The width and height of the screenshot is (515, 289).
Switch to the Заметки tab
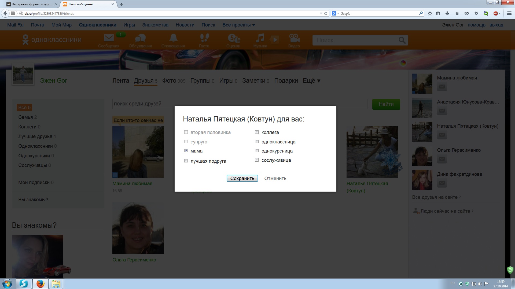[x=256, y=81]
